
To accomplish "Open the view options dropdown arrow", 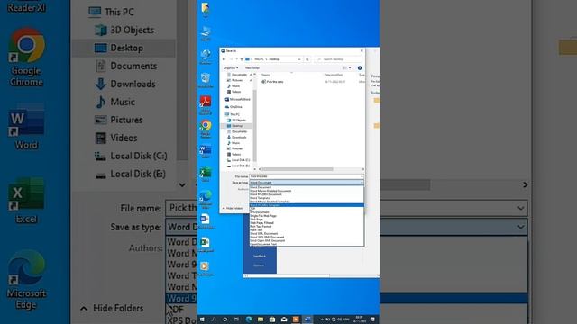I will (x=350, y=68).
